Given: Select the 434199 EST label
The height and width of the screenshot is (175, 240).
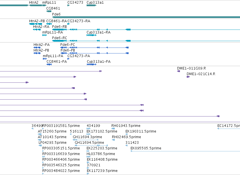Looking at the screenshot, I should coord(93,126).
